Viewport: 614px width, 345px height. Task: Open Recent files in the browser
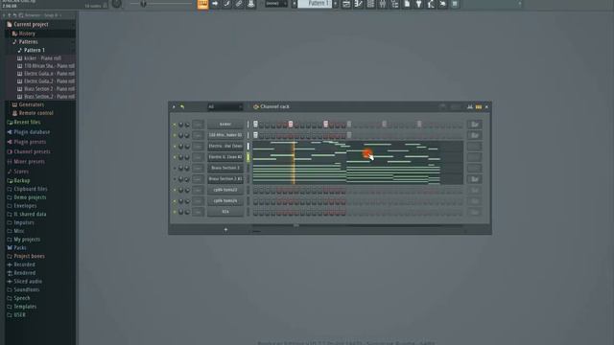pyautogui.click(x=27, y=123)
